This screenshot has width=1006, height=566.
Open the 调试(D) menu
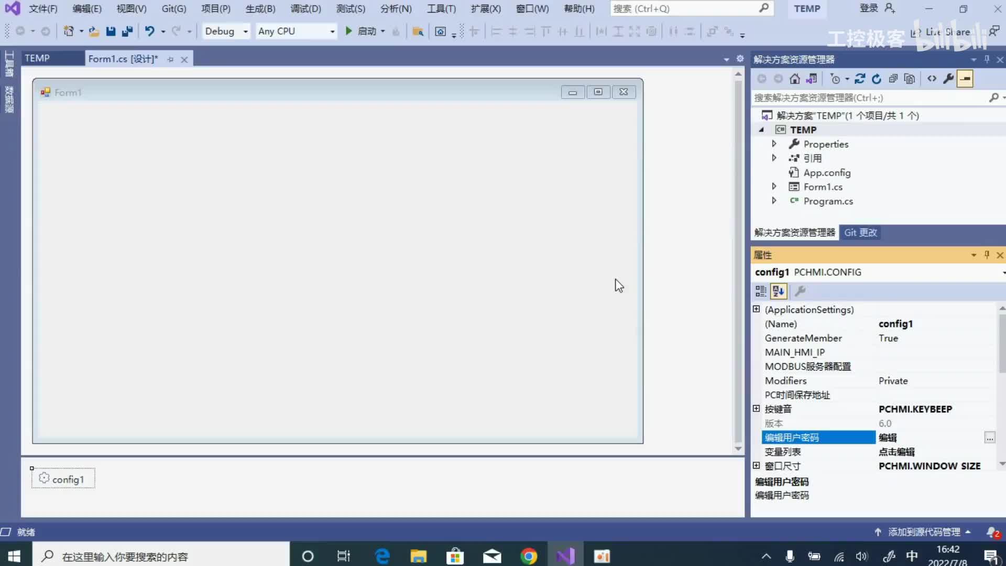tap(305, 9)
